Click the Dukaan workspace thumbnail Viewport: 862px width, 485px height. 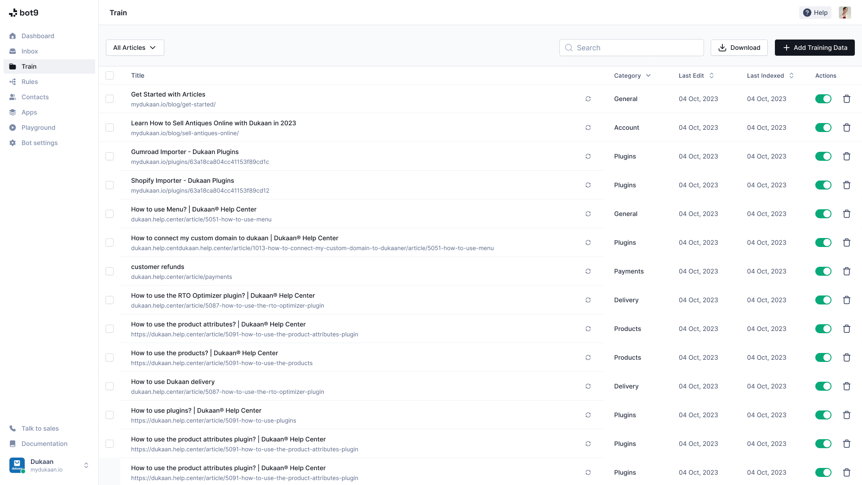pyautogui.click(x=17, y=465)
